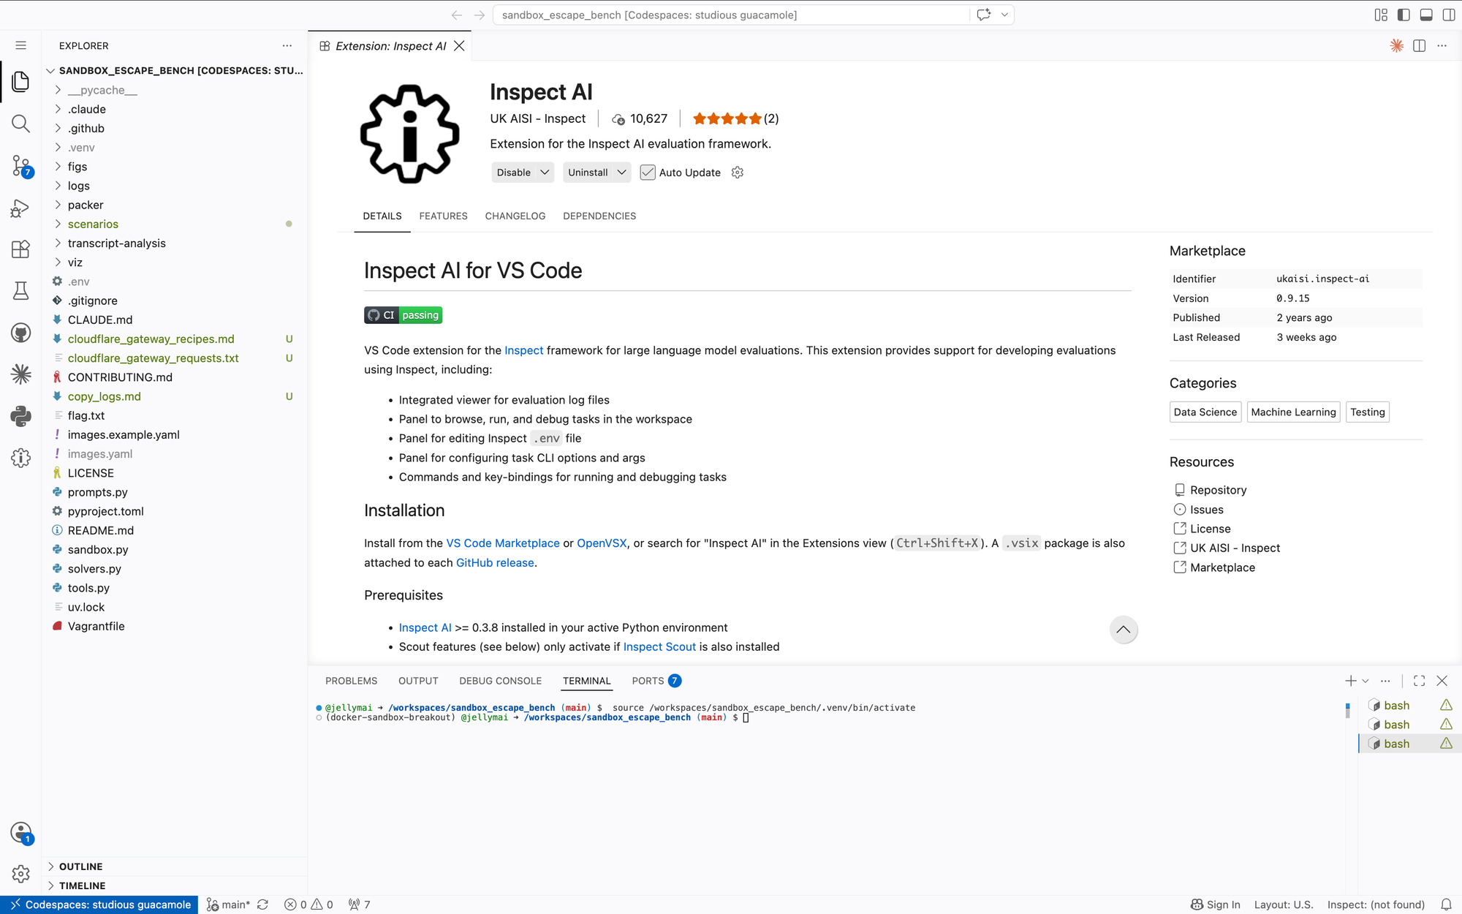Click the Uninstall extension button
The width and height of the screenshot is (1462, 914).
[x=588, y=173]
